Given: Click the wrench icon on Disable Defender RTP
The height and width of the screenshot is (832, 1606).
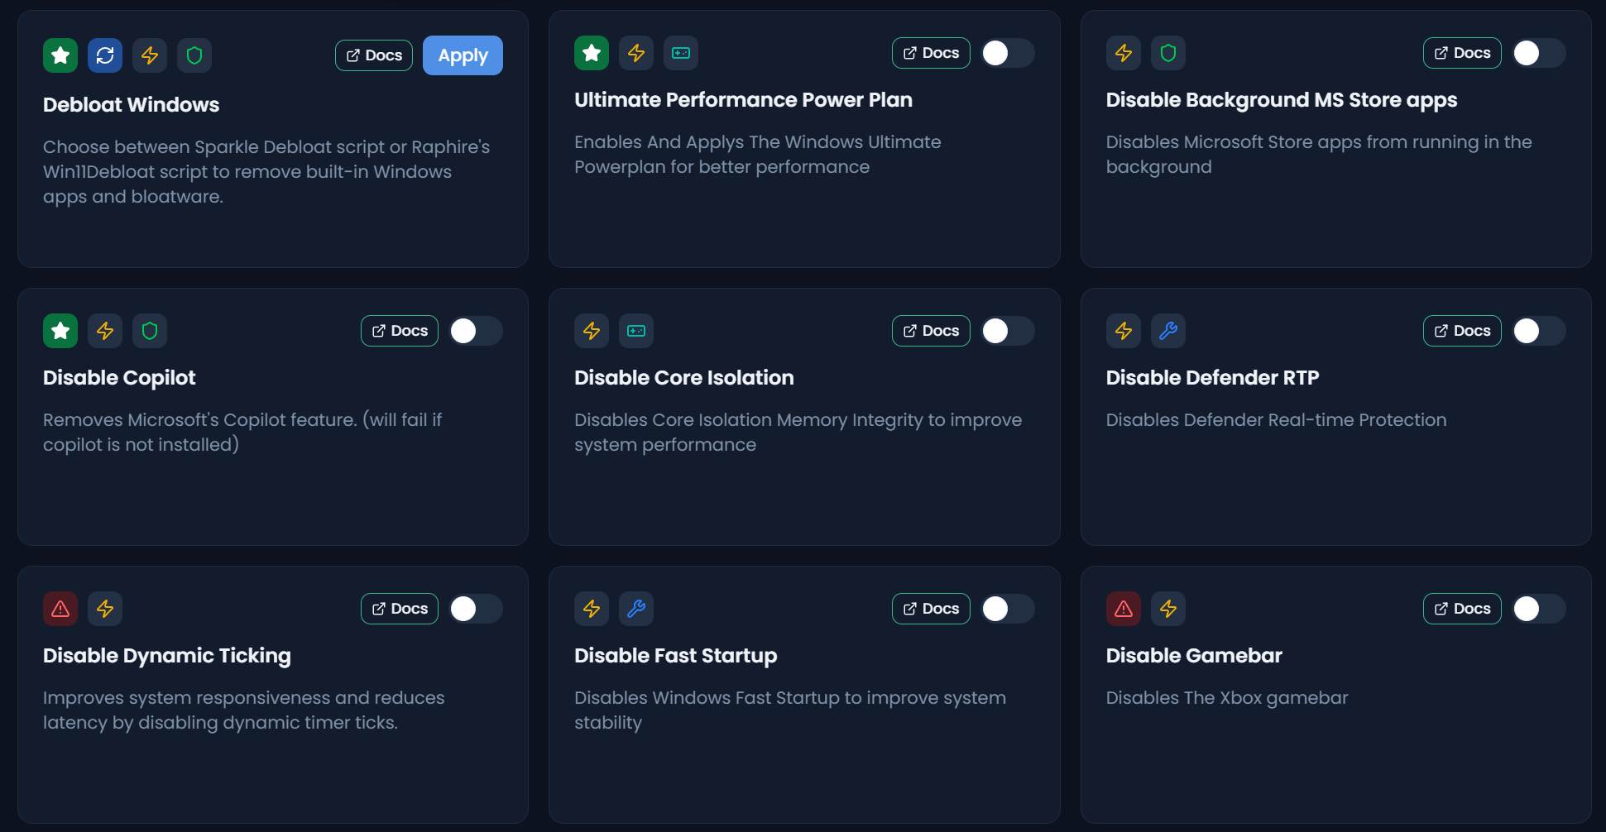Looking at the screenshot, I should click(x=1168, y=331).
